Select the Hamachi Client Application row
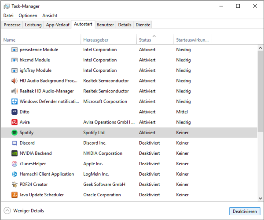This screenshot has width=264, height=220. point(129,174)
